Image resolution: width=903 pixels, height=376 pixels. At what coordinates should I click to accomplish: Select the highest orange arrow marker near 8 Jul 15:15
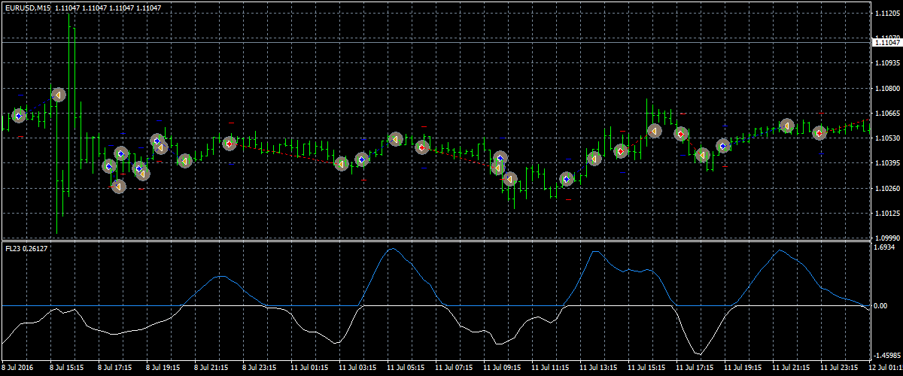(x=59, y=95)
